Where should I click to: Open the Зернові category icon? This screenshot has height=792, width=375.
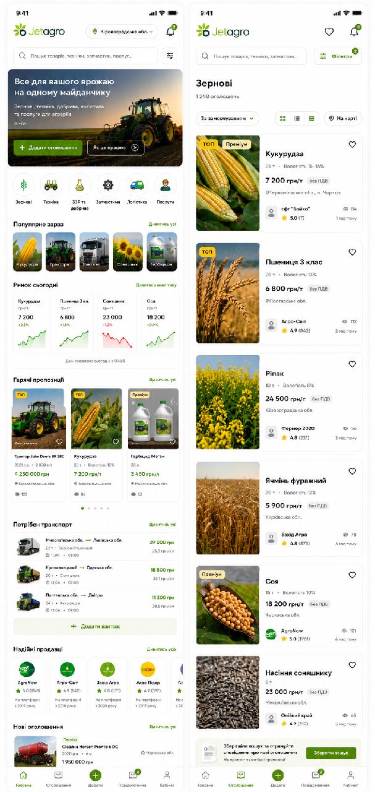point(23,184)
